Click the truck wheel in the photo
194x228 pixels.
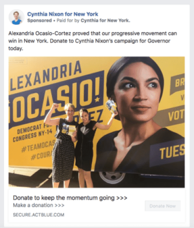(112, 178)
